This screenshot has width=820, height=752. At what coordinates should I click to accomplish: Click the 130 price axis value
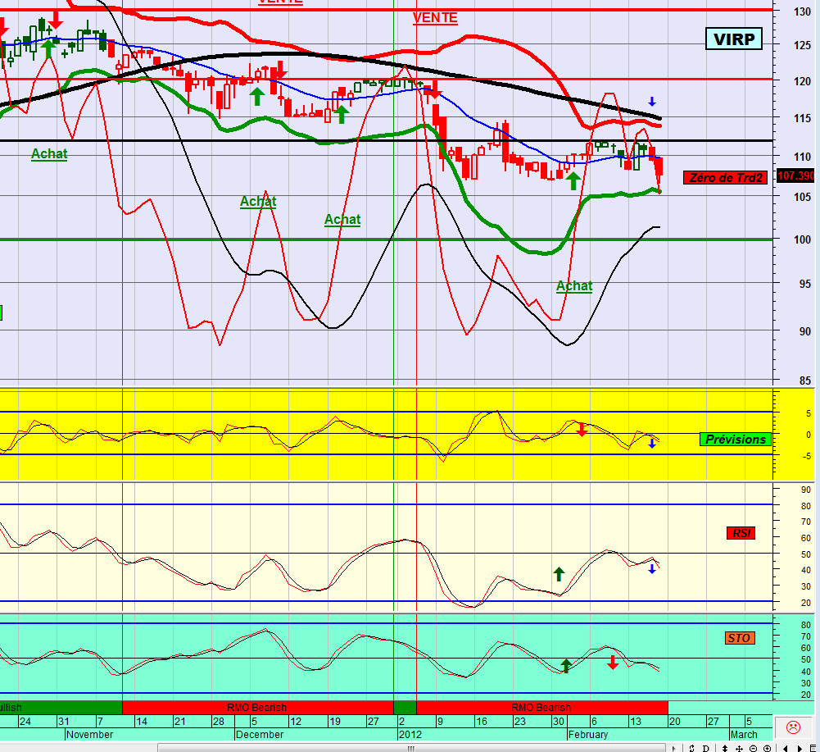click(x=802, y=11)
